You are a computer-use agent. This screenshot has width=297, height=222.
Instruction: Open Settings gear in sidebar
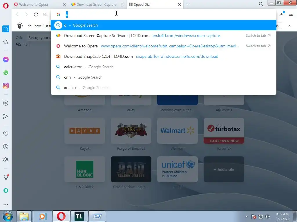click(x=6, y=160)
